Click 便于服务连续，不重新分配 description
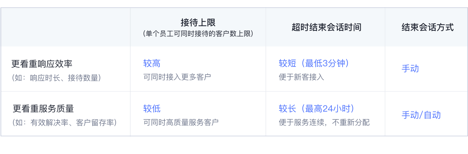The width and height of the screenshot is (468, 154). [x=324, y=122]
